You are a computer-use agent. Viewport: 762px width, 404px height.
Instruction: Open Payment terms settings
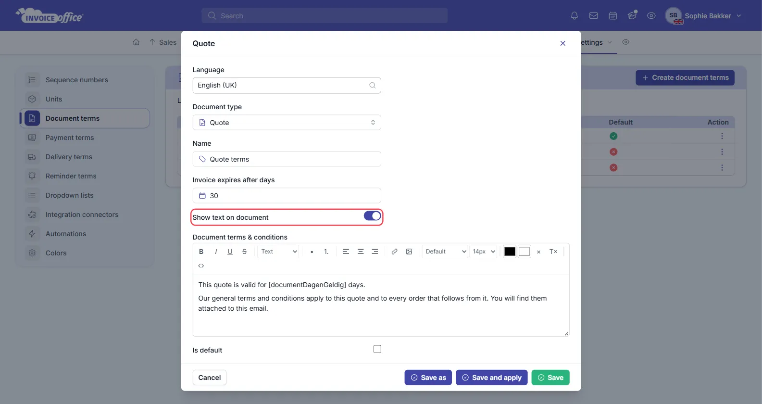click(x=85, y=138)
